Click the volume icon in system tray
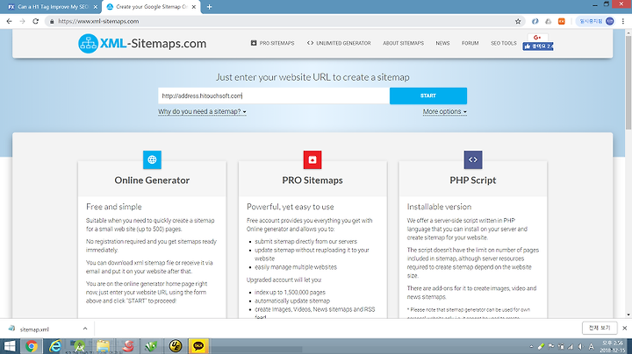 pyautogui.click(x=581, y=346)
